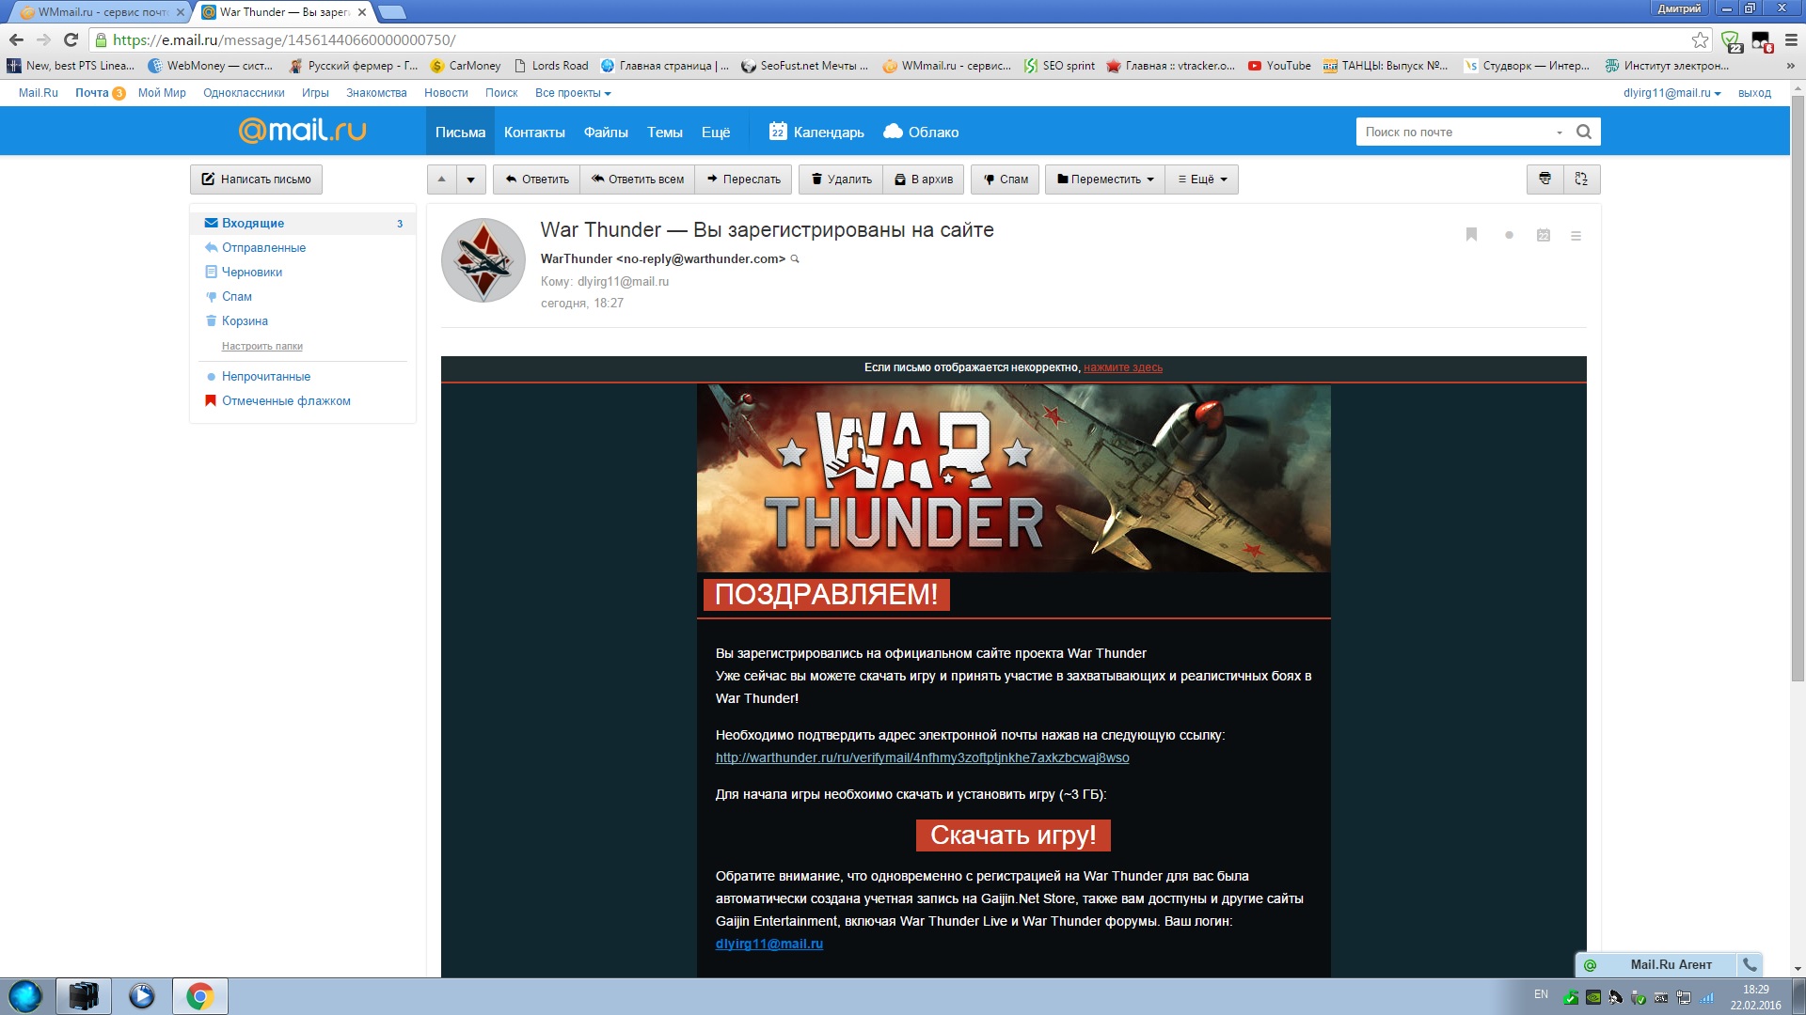Open the Chrome menu hamburger icon
The width and height of the screenshot is (1806, 1015).
(1791, 39)
